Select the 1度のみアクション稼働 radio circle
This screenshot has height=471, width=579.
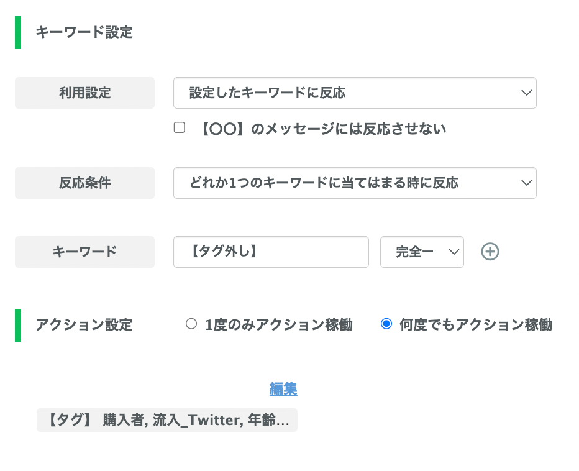tap(191, 324)
